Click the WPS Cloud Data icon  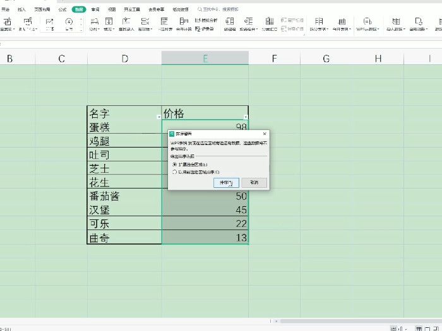point(367,21)
